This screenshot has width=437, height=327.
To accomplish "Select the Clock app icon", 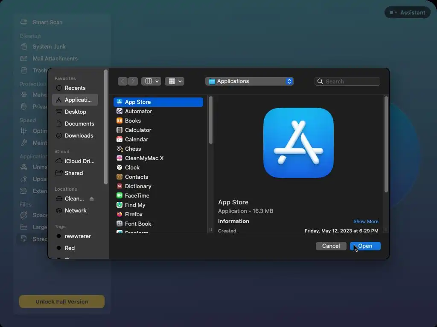I will 119,167.
